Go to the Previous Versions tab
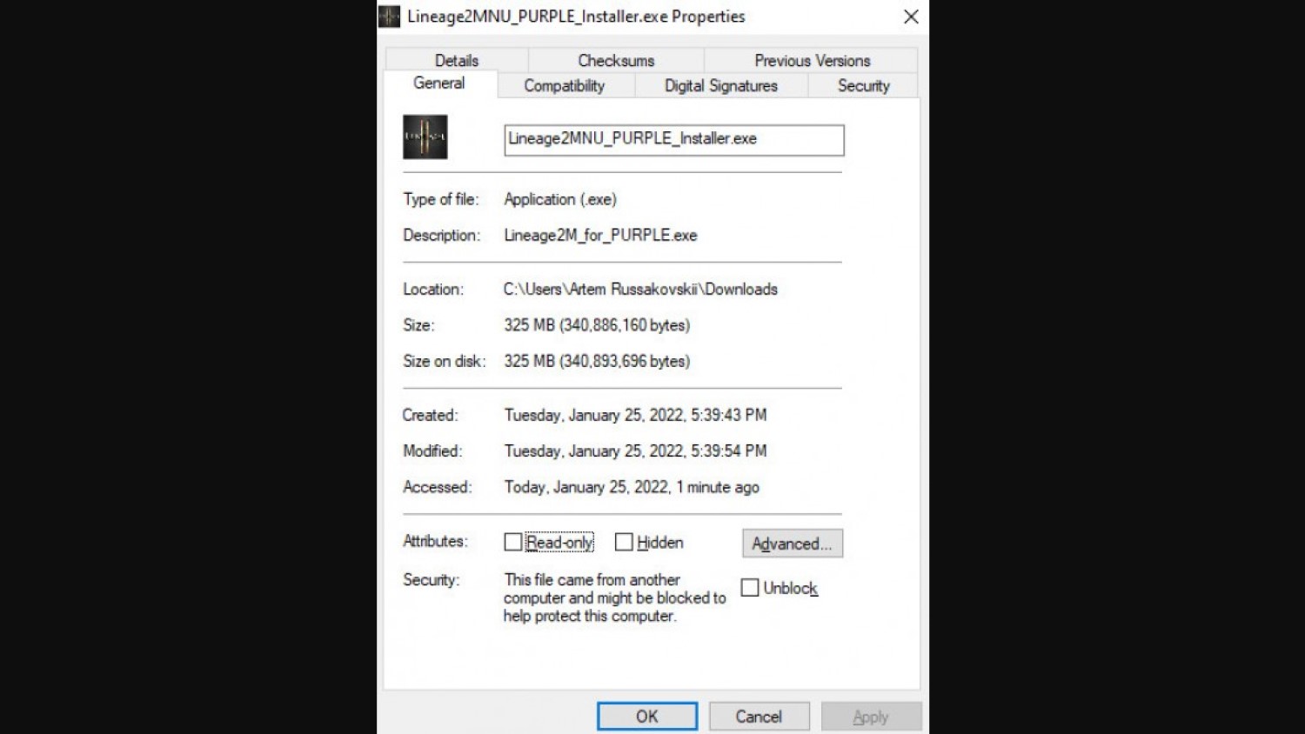1305x734 pixels. [x=812, y=60]
